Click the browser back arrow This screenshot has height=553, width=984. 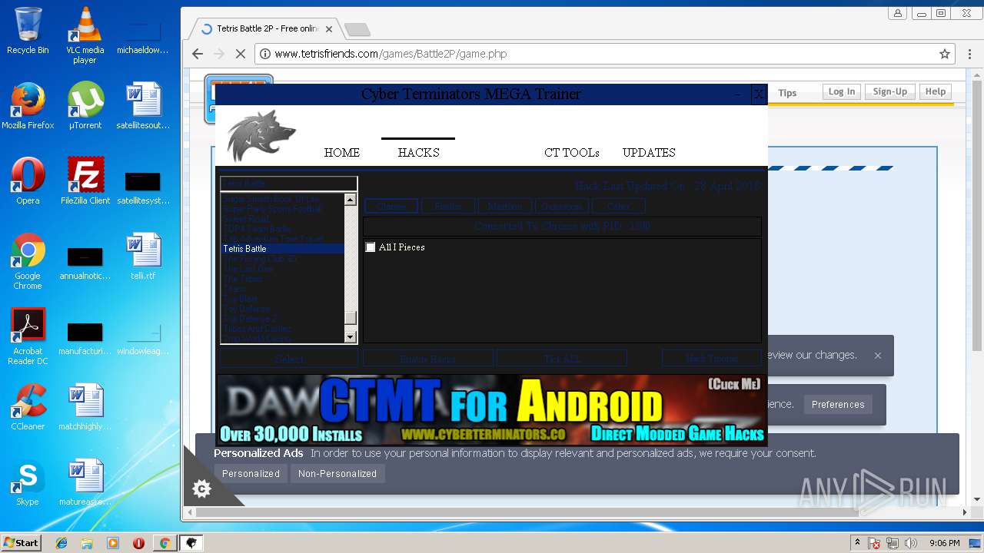(x=198, y=54)
